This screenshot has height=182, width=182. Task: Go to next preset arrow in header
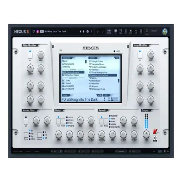pyautogui.click(x=84, y=32)
